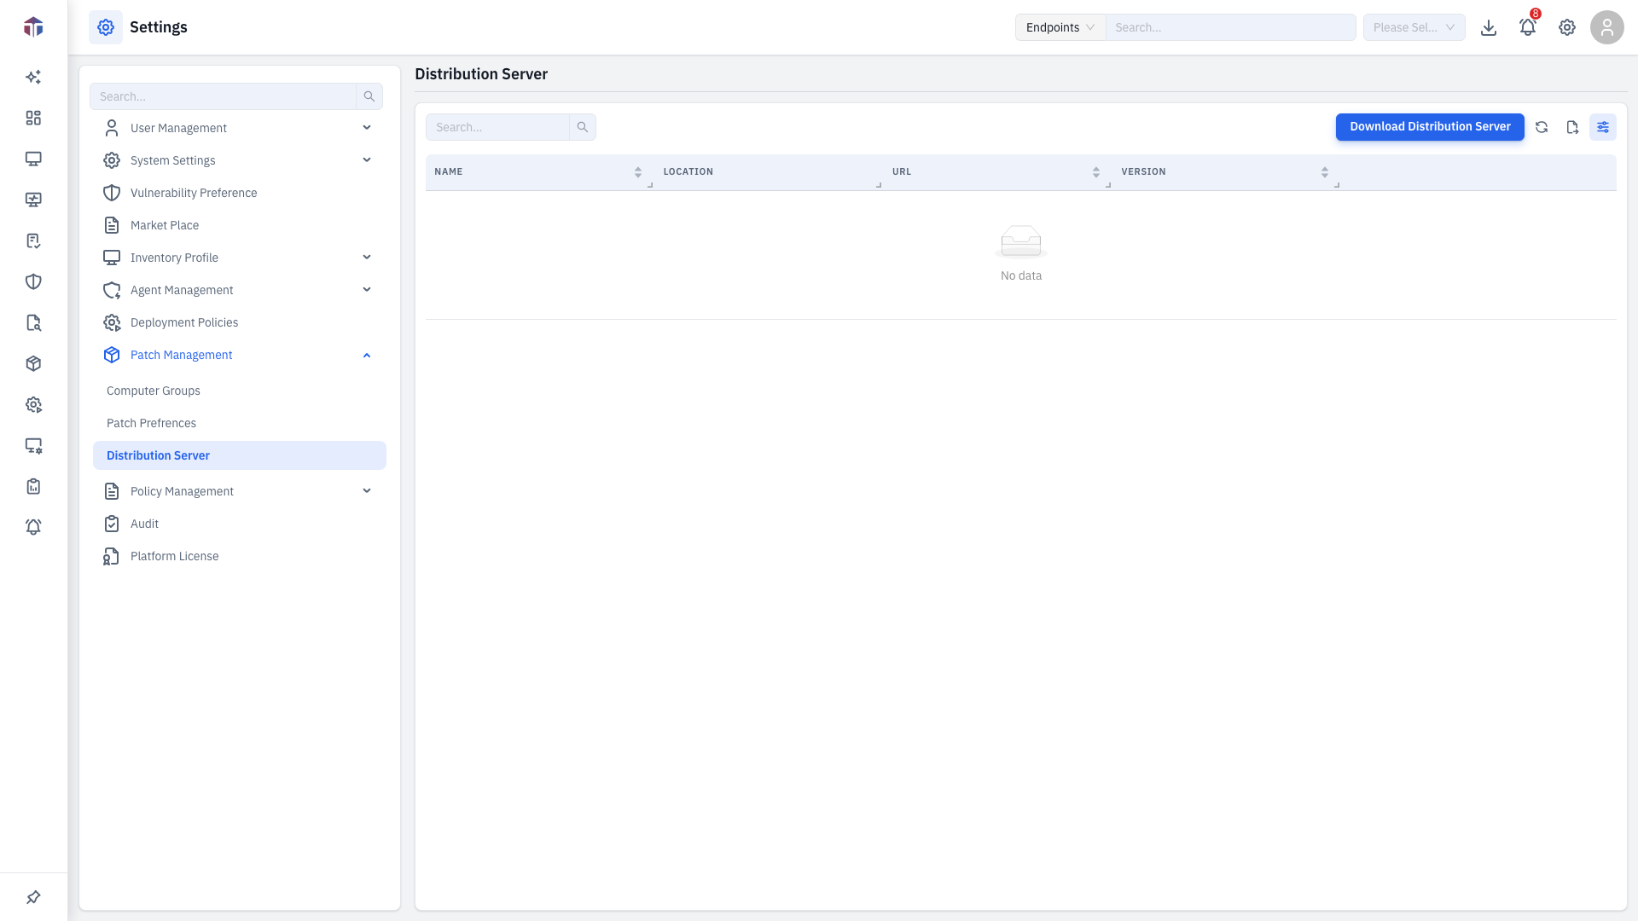Select Distribution Server submenu item
The height and width of the screenshot is (921, 1638).
[239, 455]
